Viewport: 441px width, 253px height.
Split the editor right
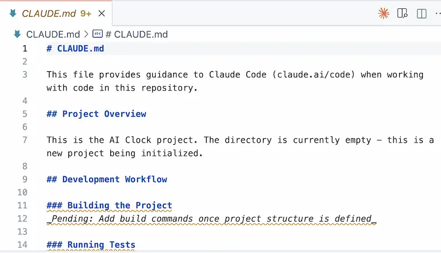[422, 14]
